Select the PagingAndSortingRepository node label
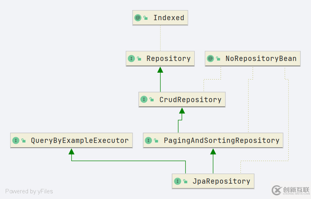Screen dimensions: 311x199 221,140
